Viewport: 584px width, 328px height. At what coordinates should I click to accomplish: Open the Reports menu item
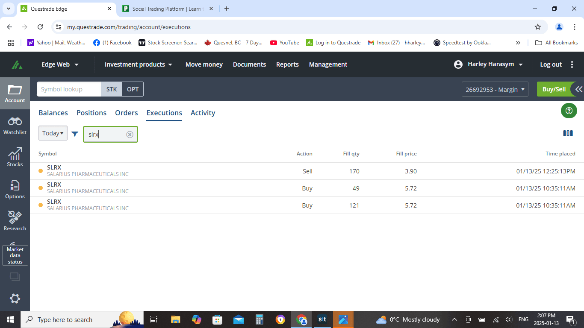[x=287, y=64]
